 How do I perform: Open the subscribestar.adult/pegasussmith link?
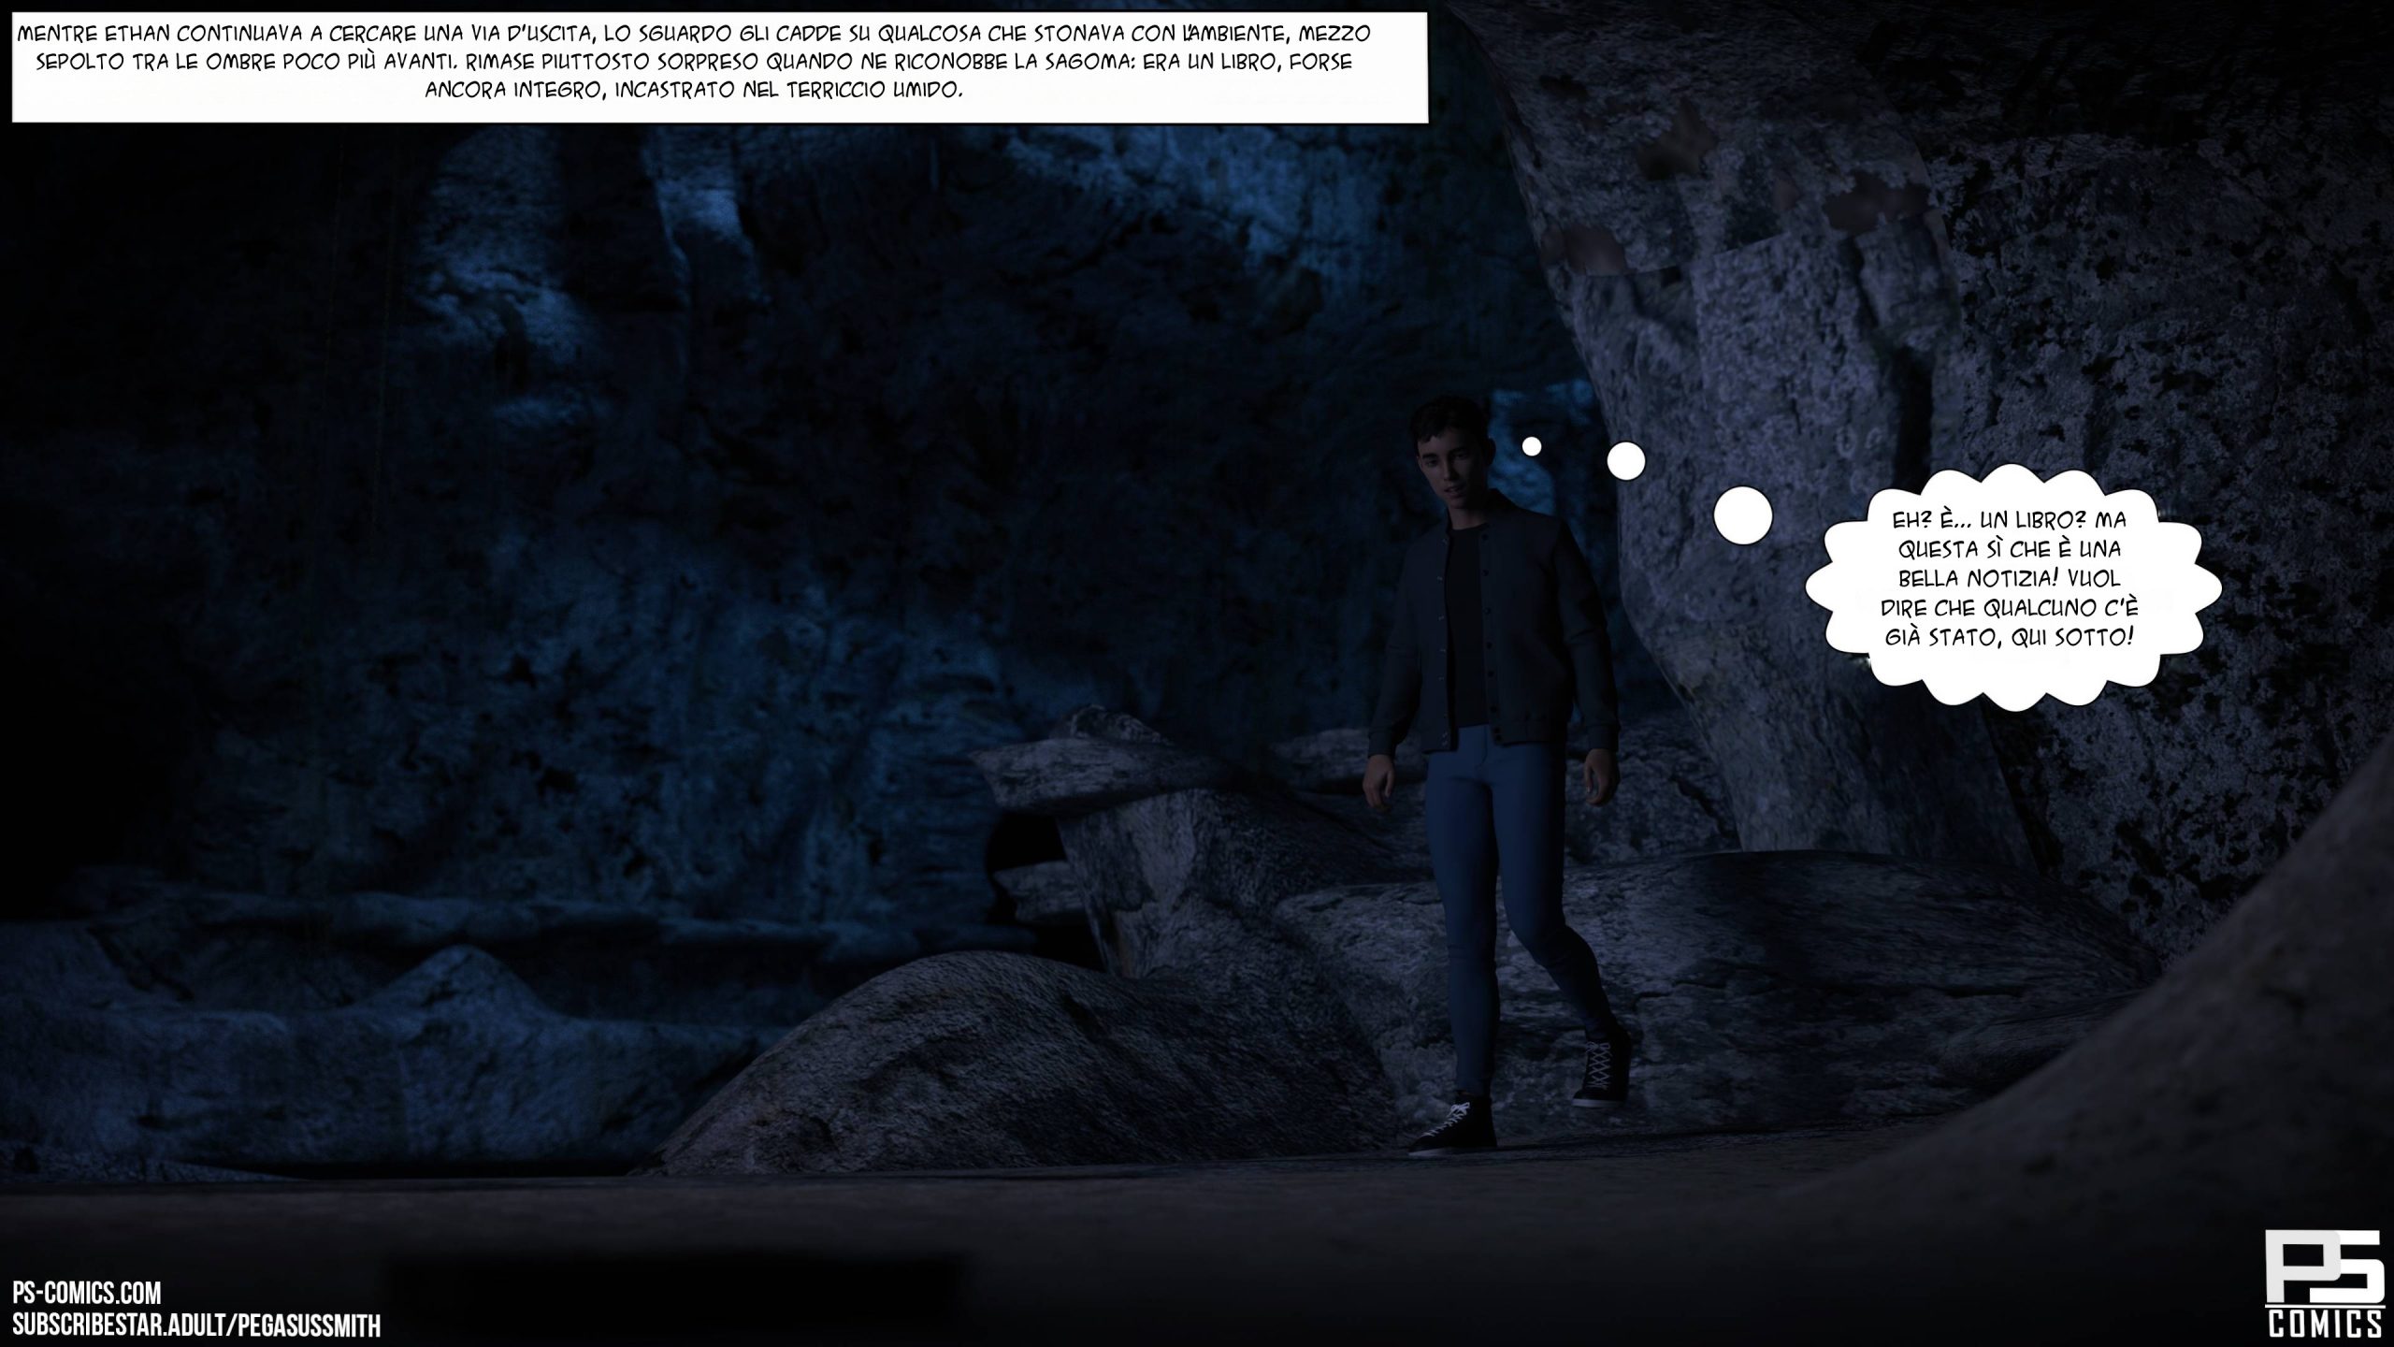pyautogui.click(x=196, y=1326)
